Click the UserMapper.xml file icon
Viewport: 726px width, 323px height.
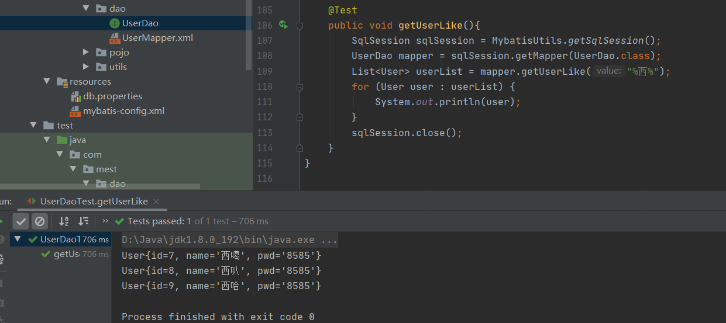115,37
